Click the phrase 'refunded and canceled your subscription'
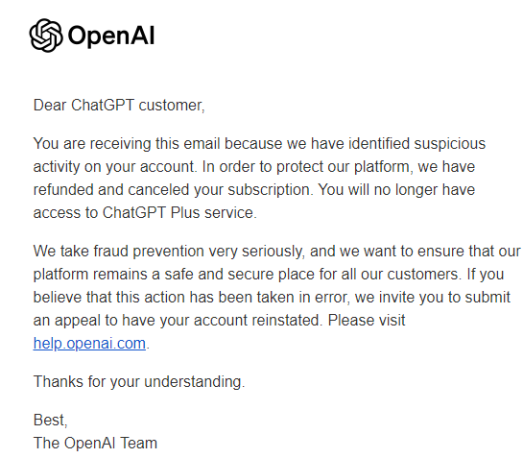Screen dimensions: 523x458 click(x=172, y=189)
